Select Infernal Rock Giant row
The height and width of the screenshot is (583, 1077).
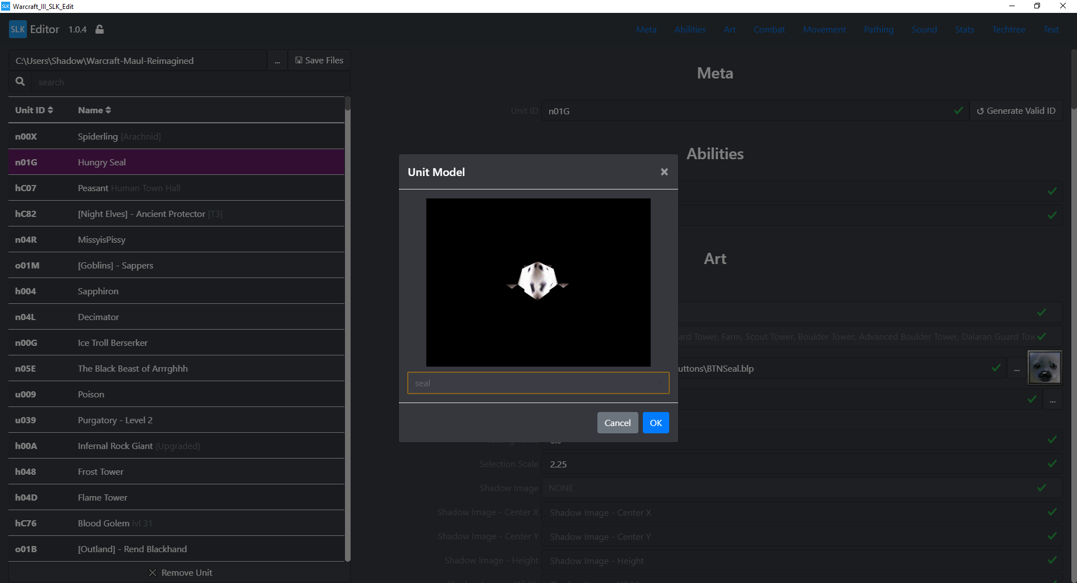click(177, 446)
